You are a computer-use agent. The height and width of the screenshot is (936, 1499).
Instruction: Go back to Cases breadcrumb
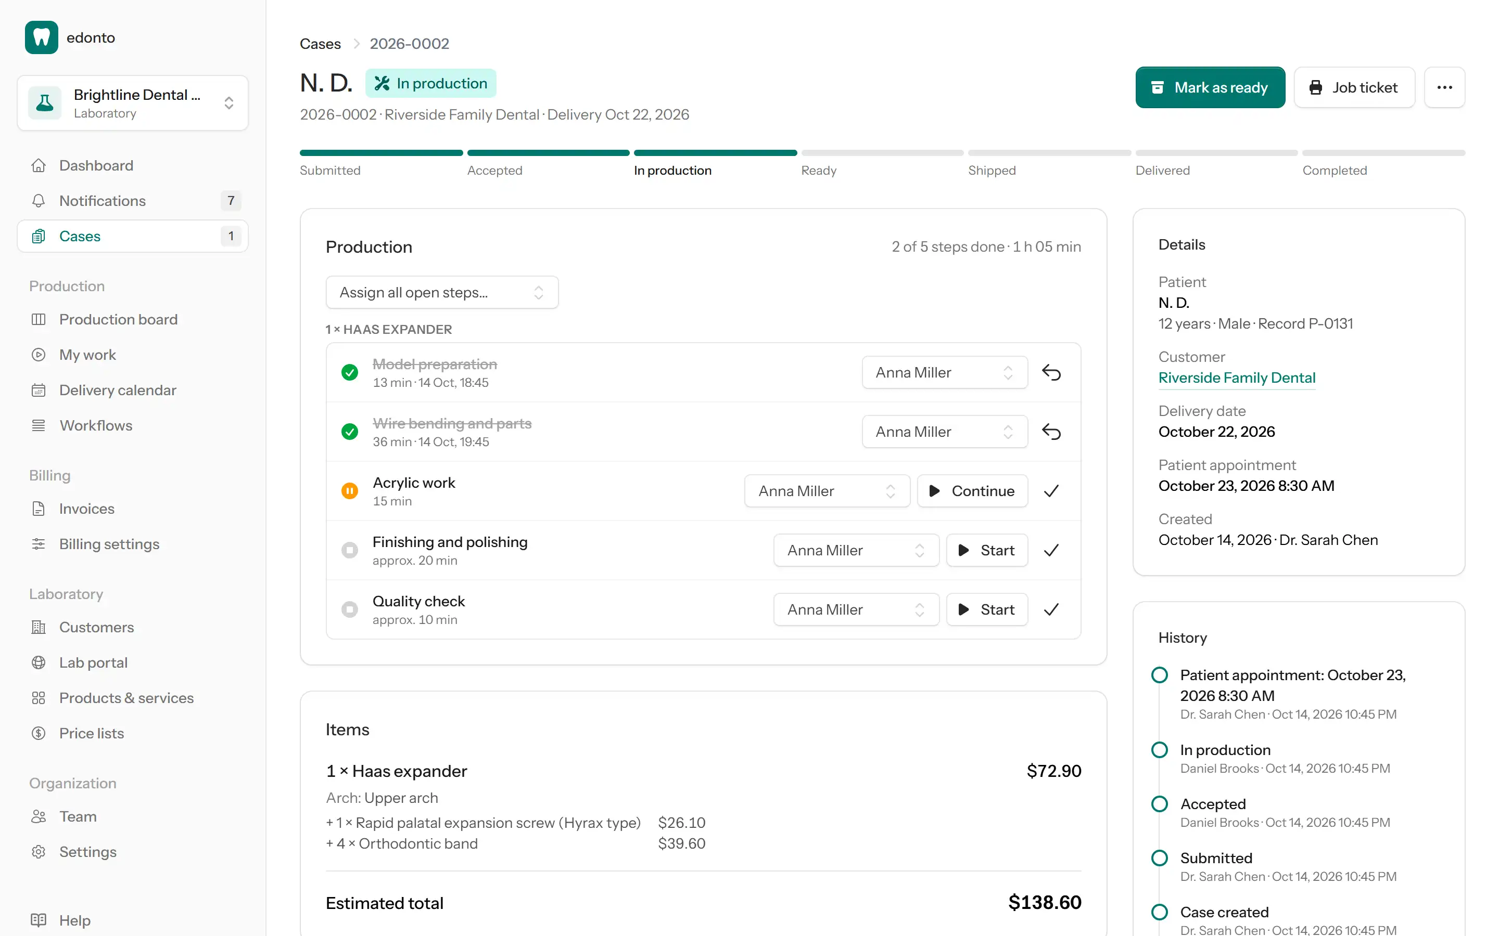pos(320,44)
